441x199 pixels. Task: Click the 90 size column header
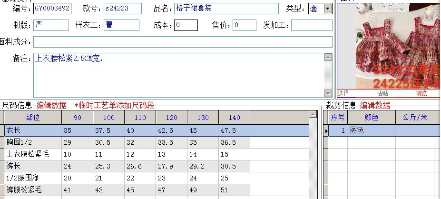(x=78, y=118)
